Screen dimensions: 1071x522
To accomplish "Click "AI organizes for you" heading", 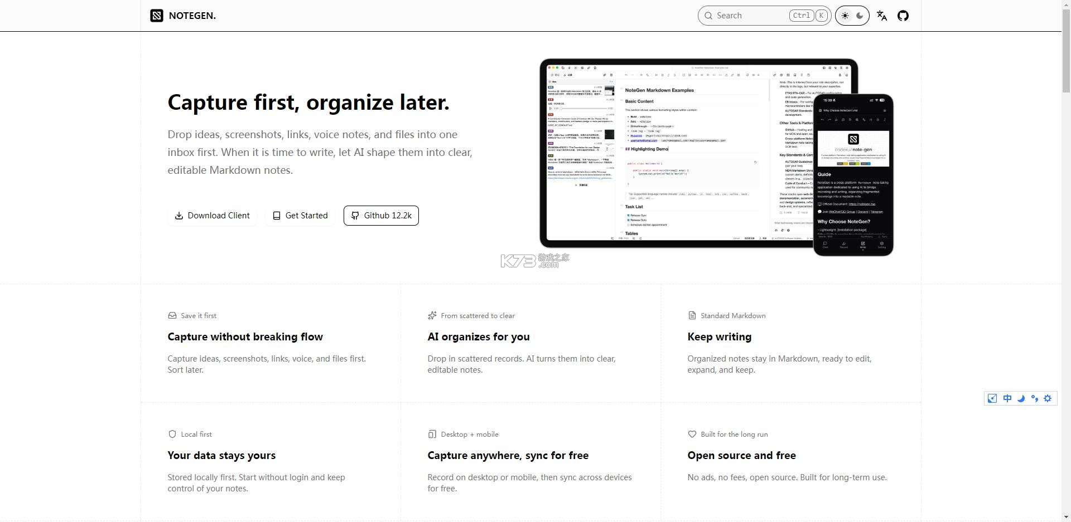I will (479, 337).
